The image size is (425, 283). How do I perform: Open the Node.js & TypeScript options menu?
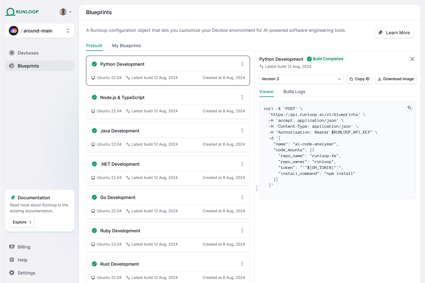click(242, 98)
